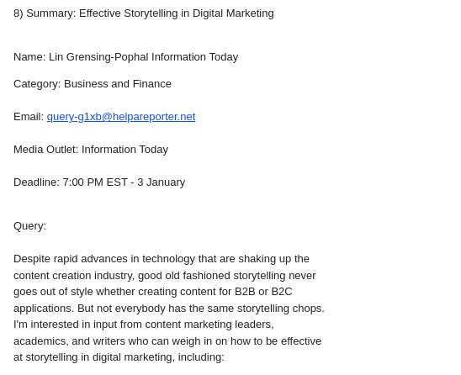Click the line starting 'goes out of style'
461x375 pixels.
(x=153, y=292)
